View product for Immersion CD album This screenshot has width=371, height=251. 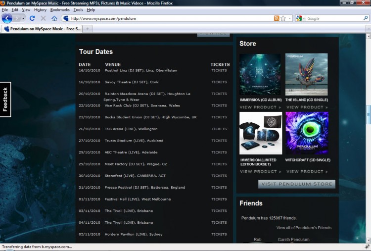tap(260, 107)
